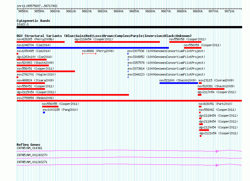The image size is (250, 181).
Task: Click esv3357578 1000Genomes variant label
Action: 166,63
